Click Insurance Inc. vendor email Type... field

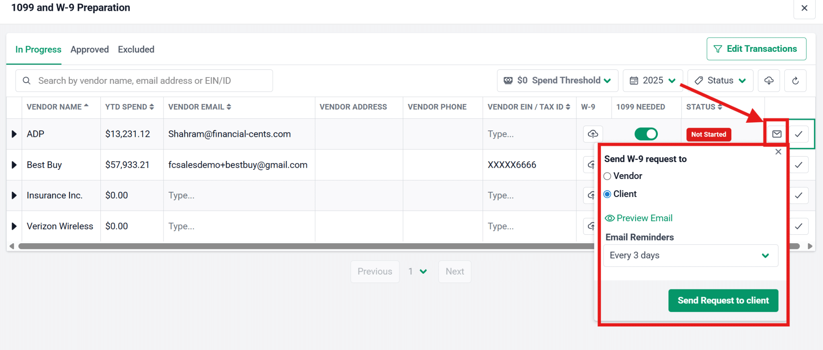[x=239, y=195]
